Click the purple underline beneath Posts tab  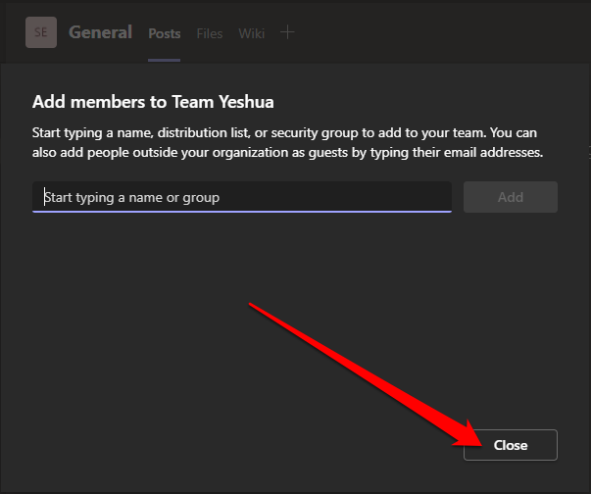point(165,60)
